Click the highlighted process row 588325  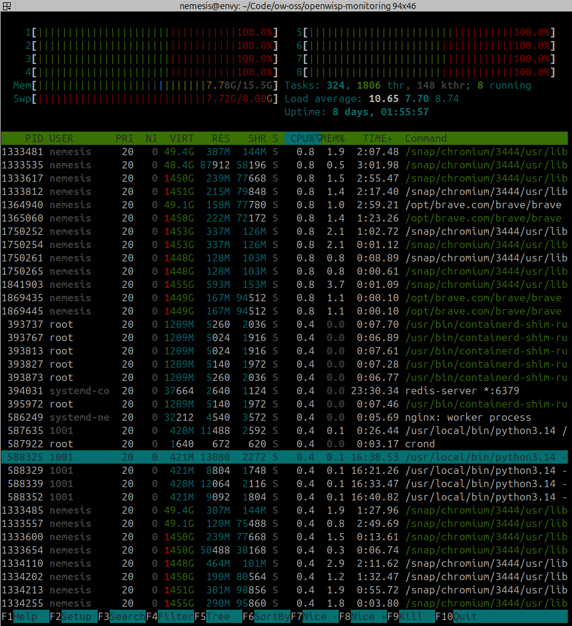point(284,457)
